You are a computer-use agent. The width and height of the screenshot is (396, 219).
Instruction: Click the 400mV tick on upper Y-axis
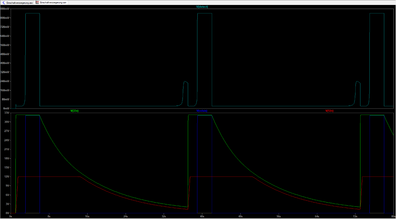[5, 63]
